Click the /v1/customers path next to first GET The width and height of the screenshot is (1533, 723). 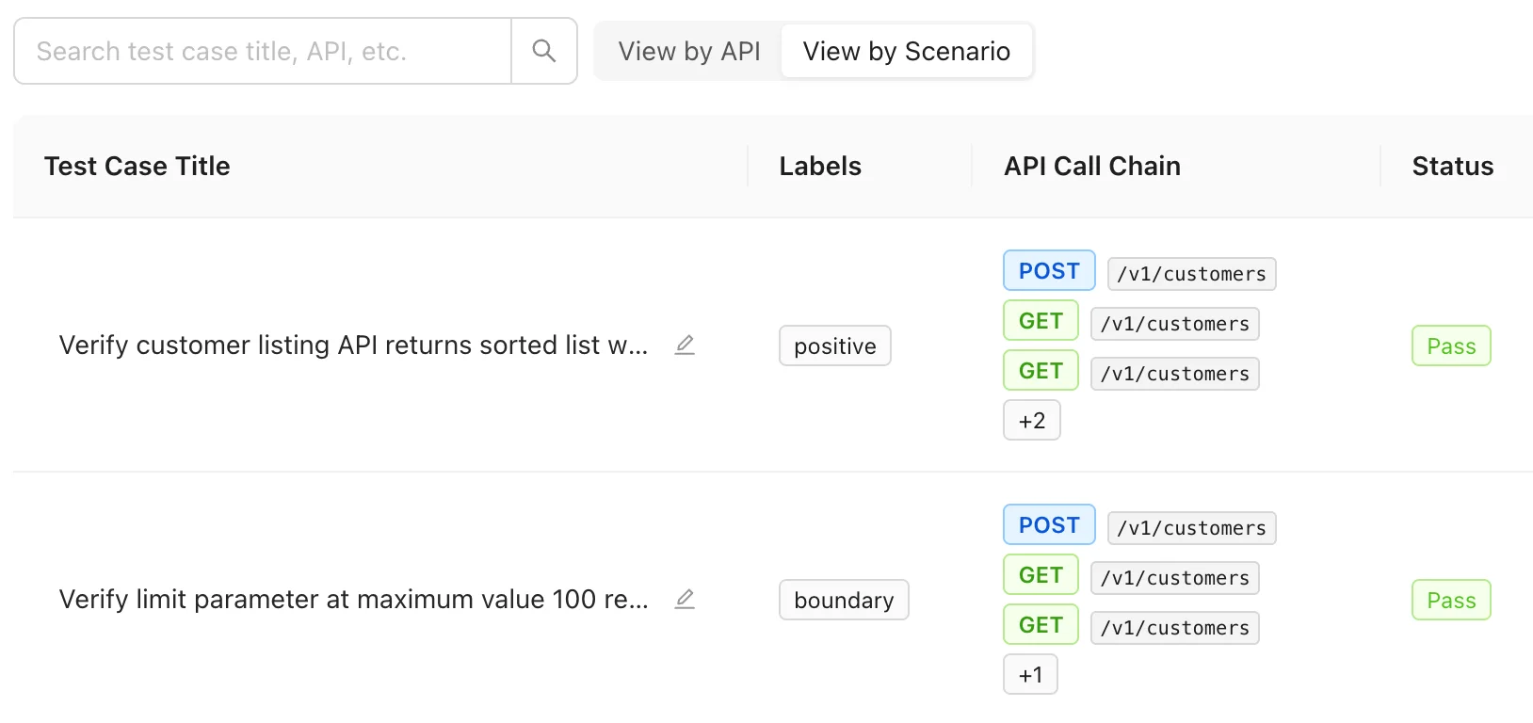(1175, 323)
